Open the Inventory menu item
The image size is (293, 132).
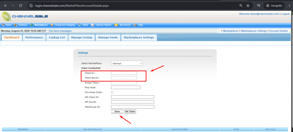(x=23, y=25)
